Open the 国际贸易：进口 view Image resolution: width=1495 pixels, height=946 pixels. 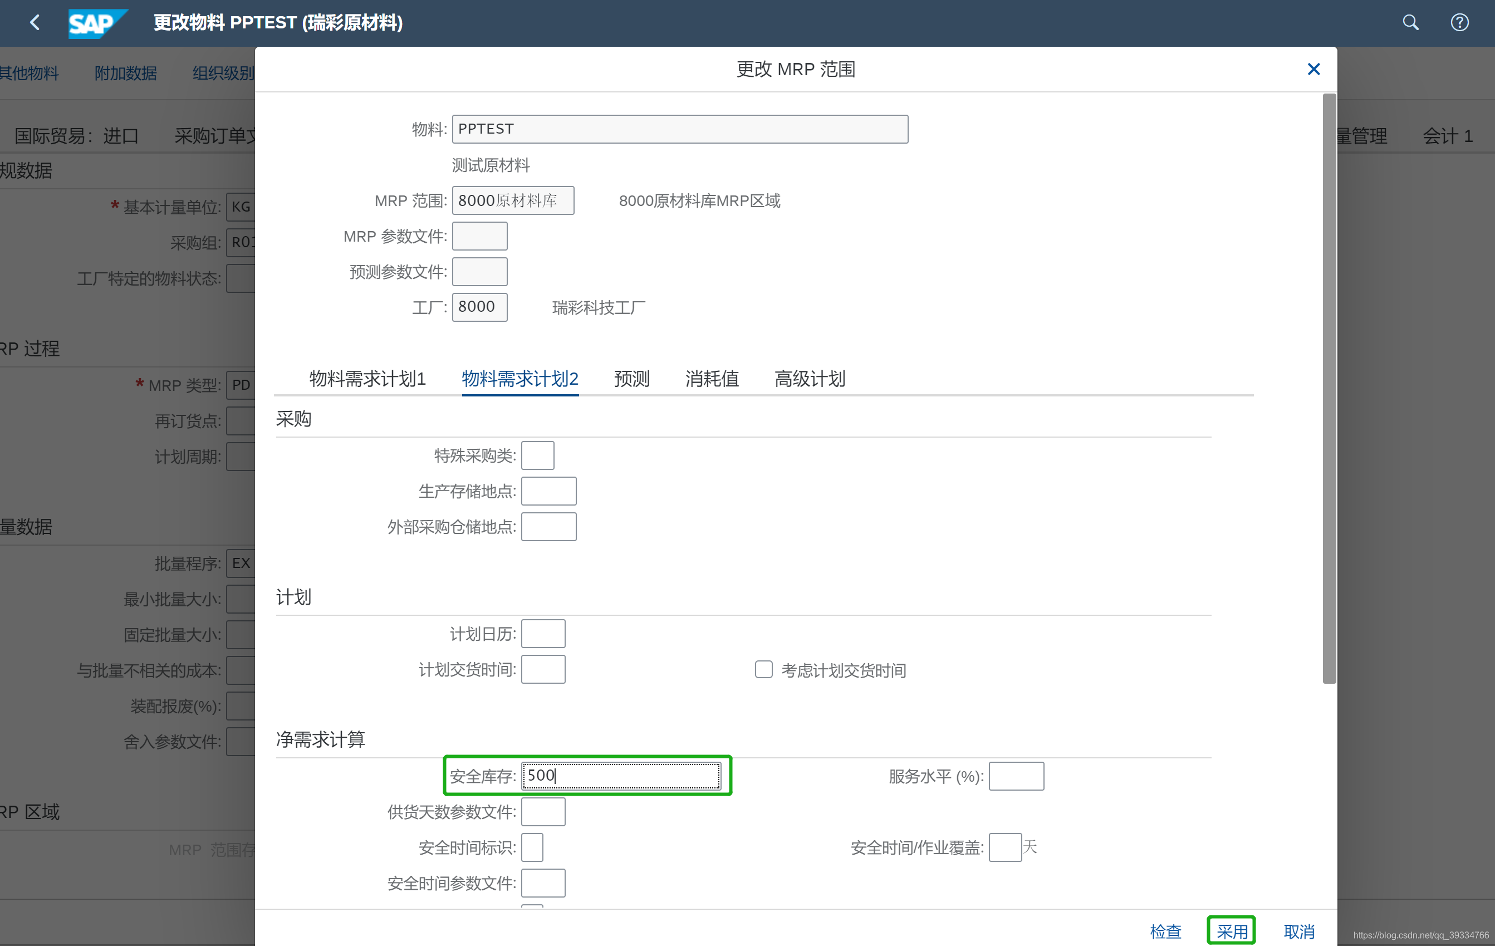tap(75, 136)
